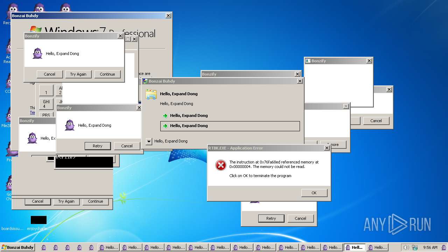The image size is (448, 252).
Task: Close the Bonzify window behind the task dialog
Action: pyautogui.click(x=297, y=74)
